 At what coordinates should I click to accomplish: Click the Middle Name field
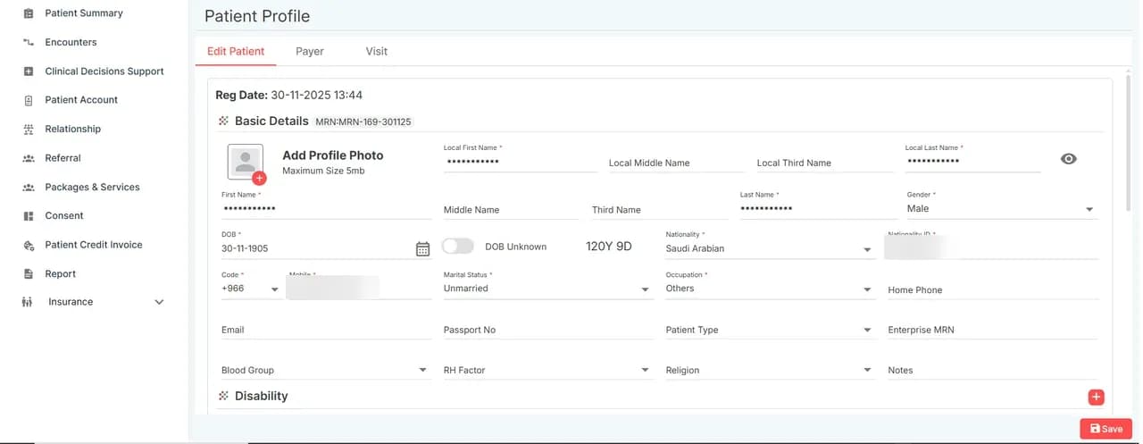pos(511,210)
